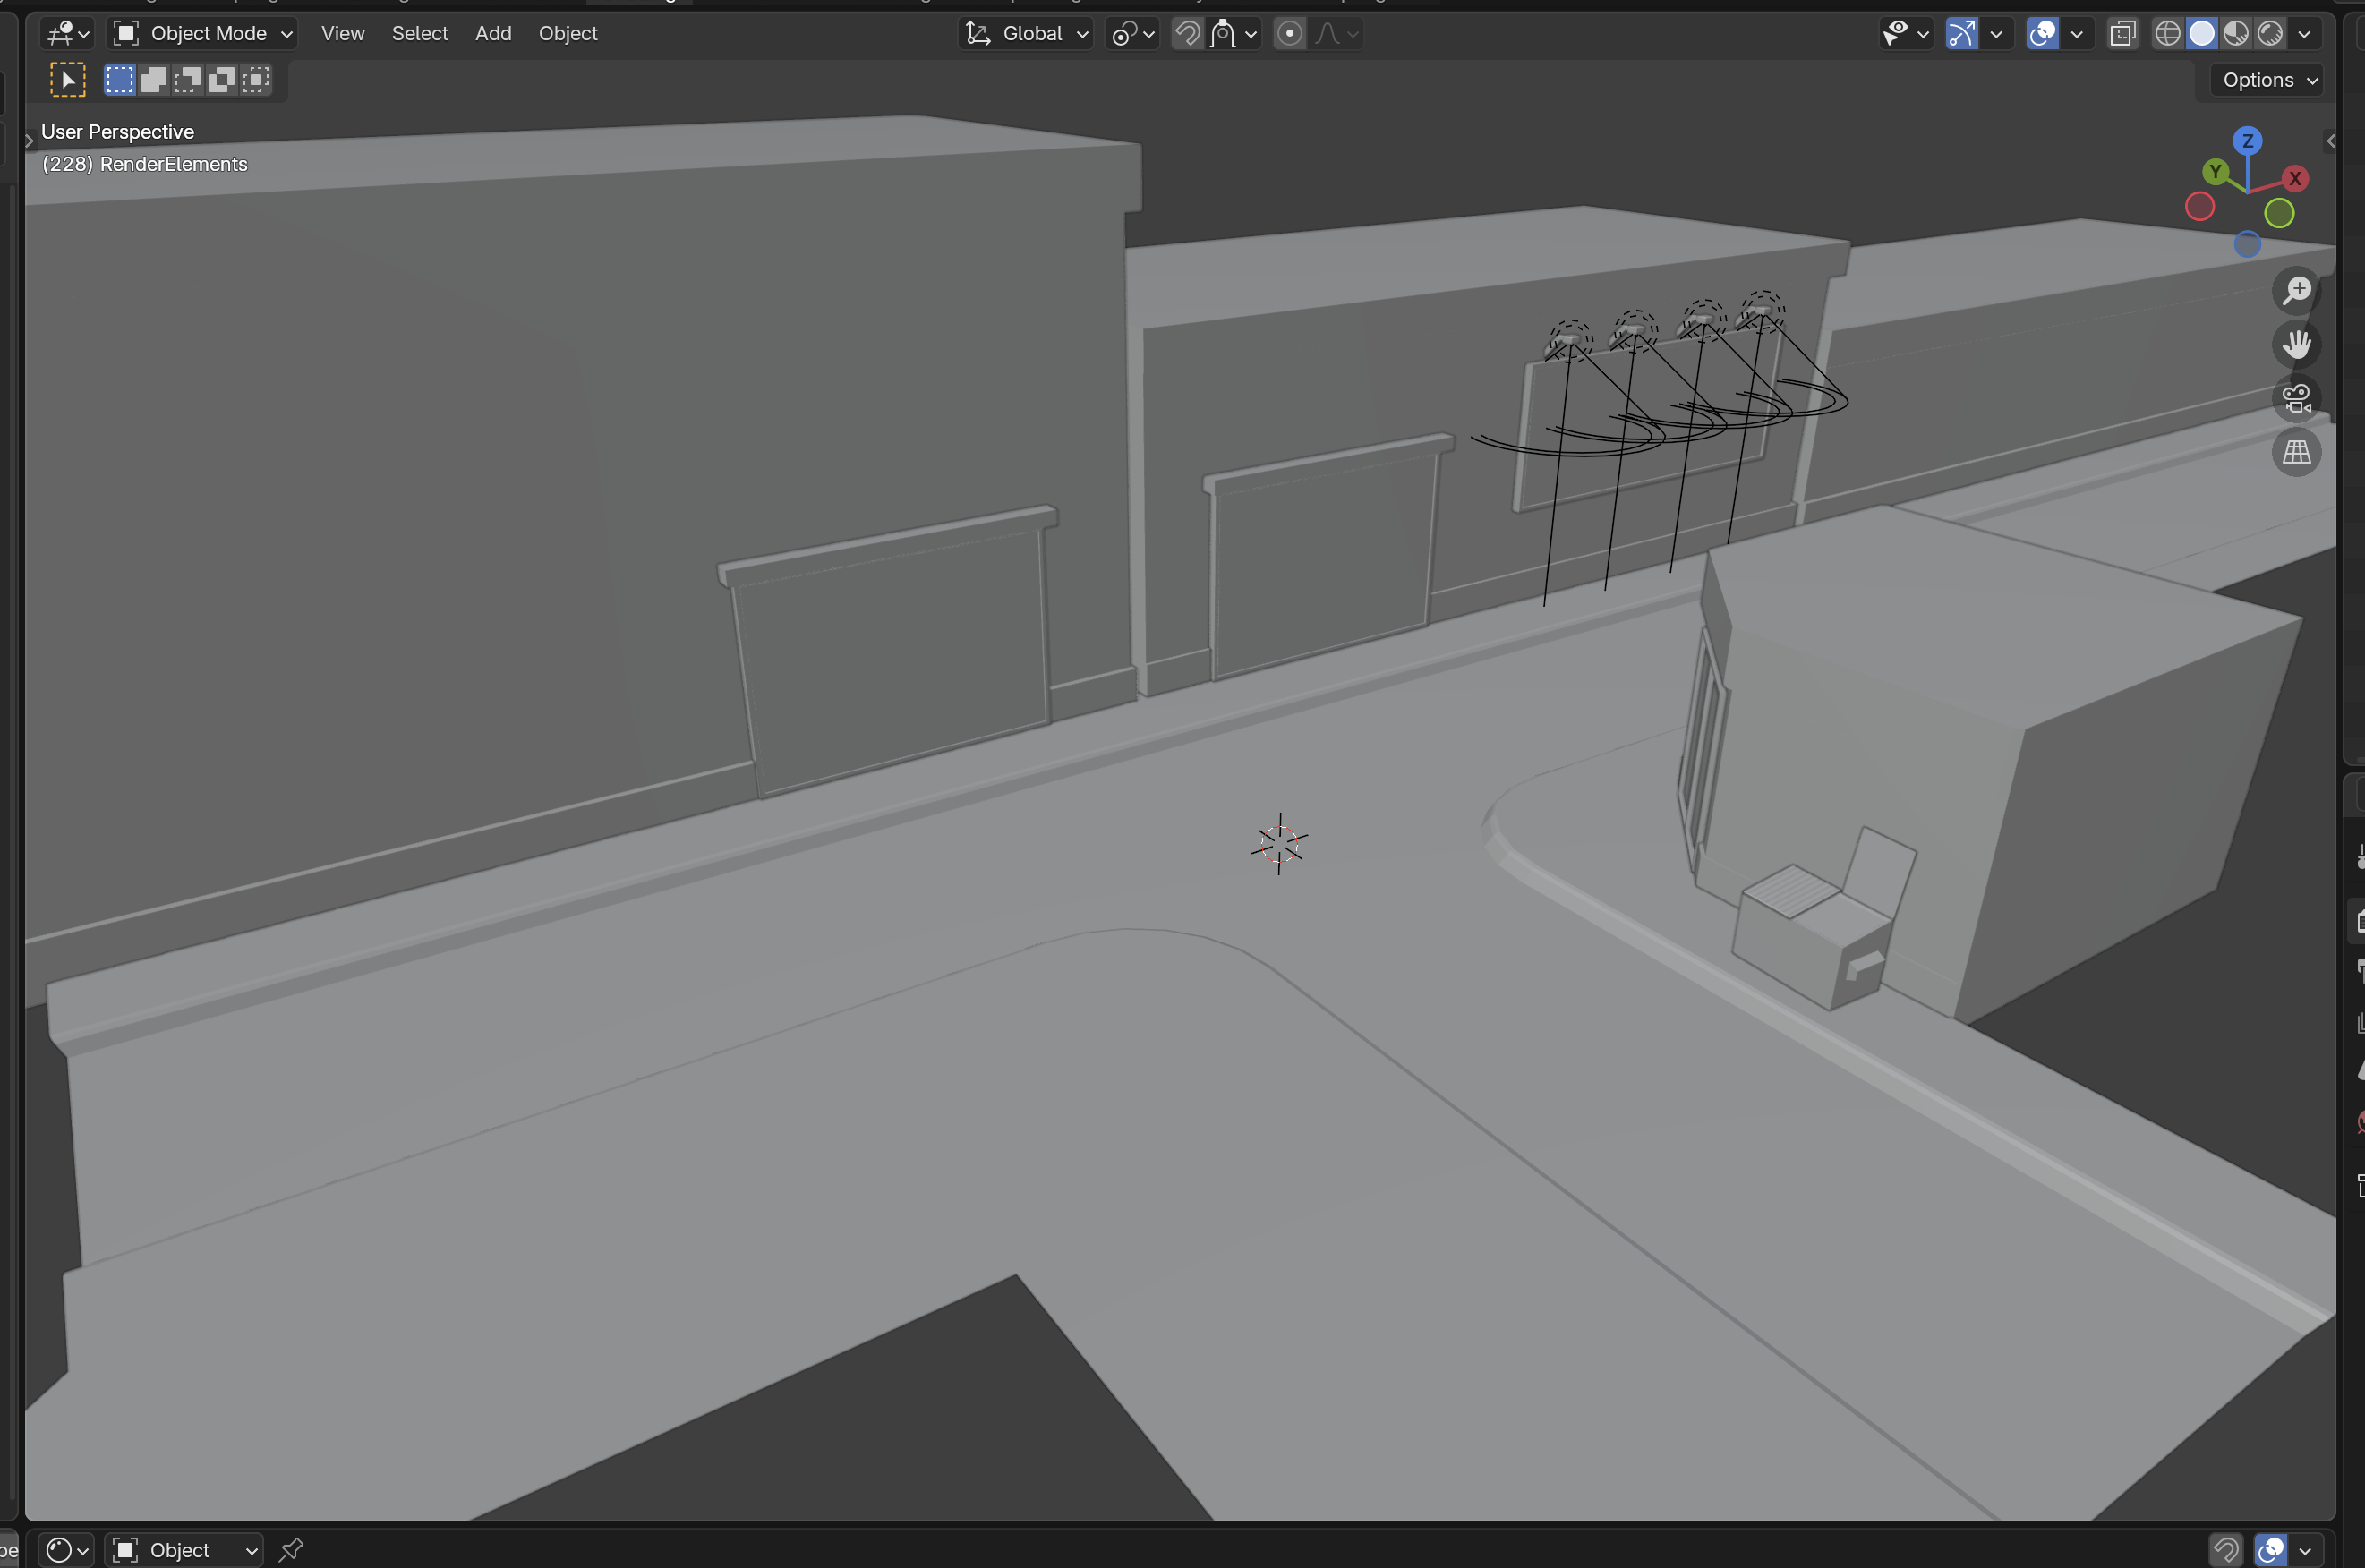Toggle X-ray mode

2122,34
